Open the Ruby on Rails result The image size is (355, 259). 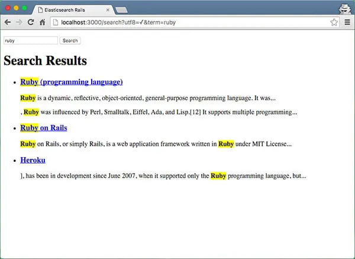[44, 127]
